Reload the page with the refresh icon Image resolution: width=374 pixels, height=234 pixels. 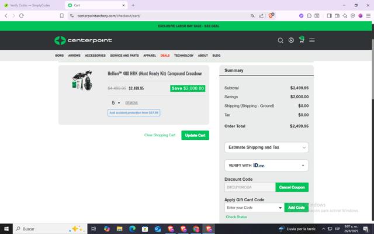(x=22, y=16)
